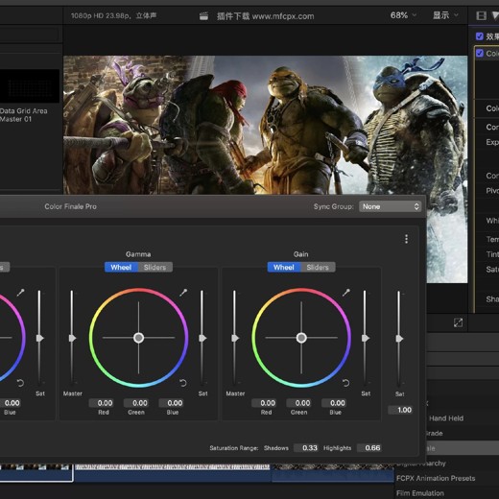The height and width of the screenshot is (499, 499).
Task: Click the filmstrip icon in the inspector header
Action: click(x=481, y=15)
